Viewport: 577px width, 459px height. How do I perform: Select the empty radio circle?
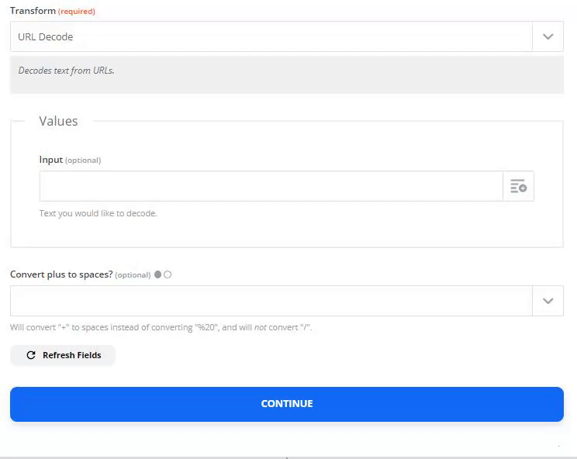click(168, 274)
